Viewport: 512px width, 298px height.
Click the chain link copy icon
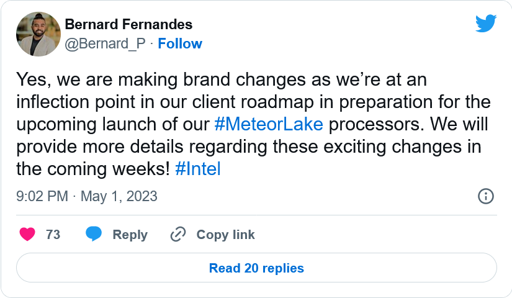(178, 234)
